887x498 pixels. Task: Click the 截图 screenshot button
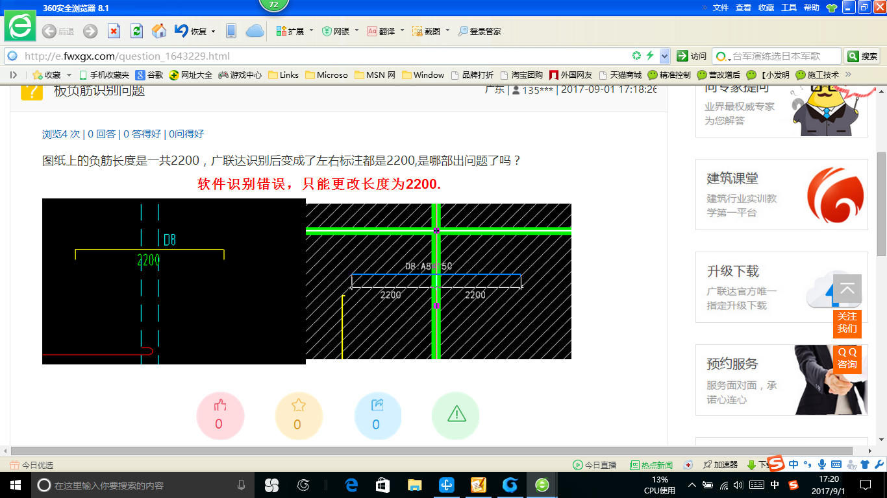[x=427, y=31]
